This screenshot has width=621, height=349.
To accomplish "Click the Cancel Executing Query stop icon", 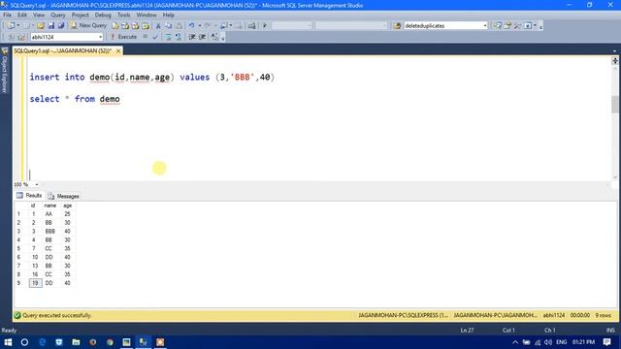I will coord(146,37).
